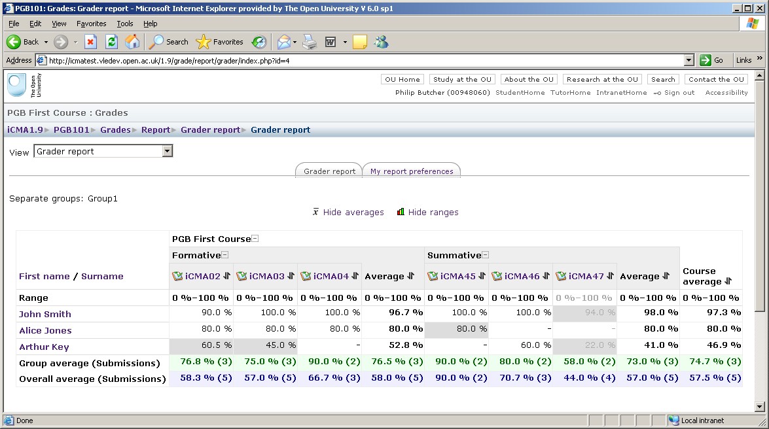This screenshot has width=769, height=429.
Task: Stop page loading with red X icon
Action: 91,42
